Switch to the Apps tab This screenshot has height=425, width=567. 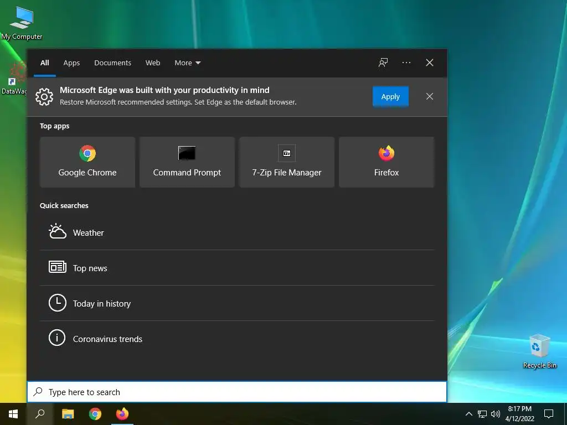coord(71,63)
